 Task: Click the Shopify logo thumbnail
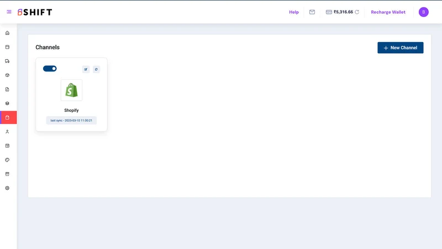tap(71, 90)
